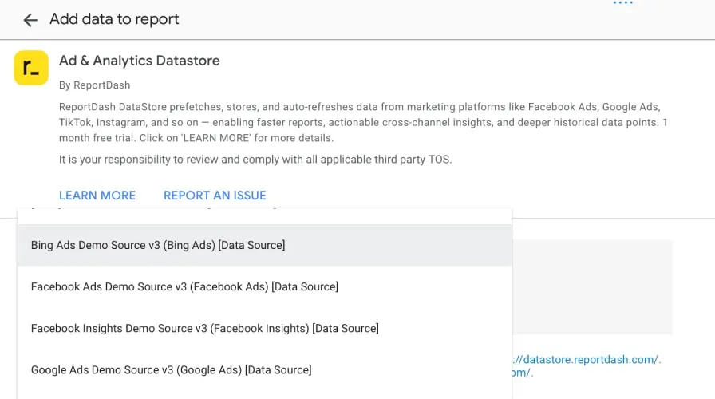Open the LEARN MORE link
This screenshot has width=715, height=399.
point(97,196)
